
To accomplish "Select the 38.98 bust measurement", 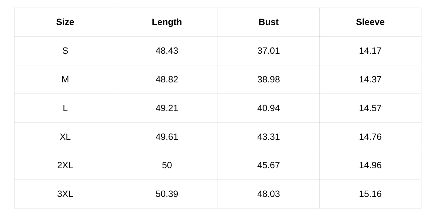I will click(x=268, y=79).
